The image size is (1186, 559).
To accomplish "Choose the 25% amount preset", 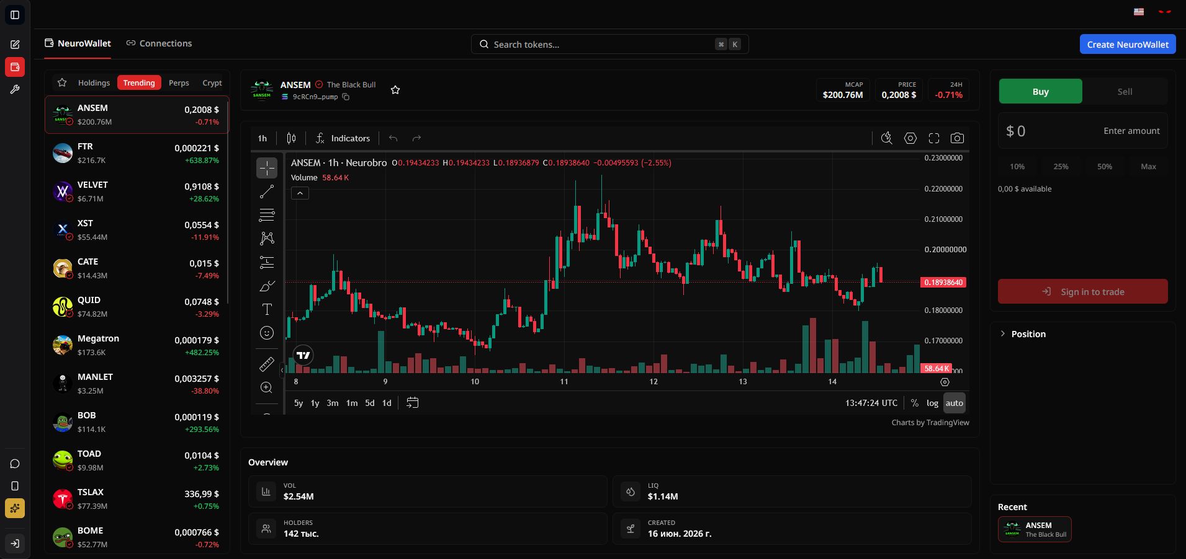I will tap(1061, 166).
